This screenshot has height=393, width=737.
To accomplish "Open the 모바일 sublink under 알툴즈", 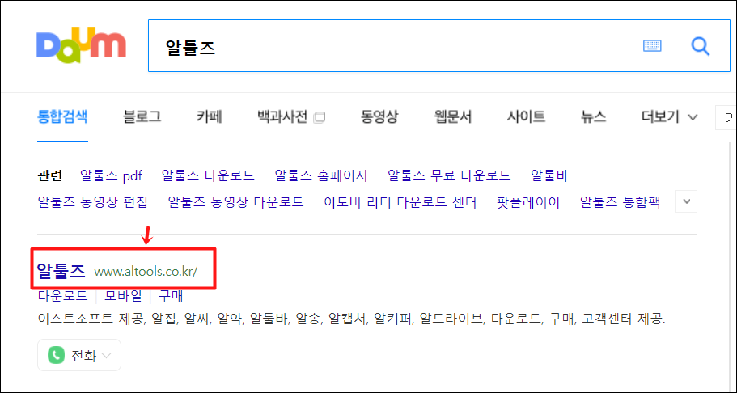I will pyautogui.click(x=123, y=296).
